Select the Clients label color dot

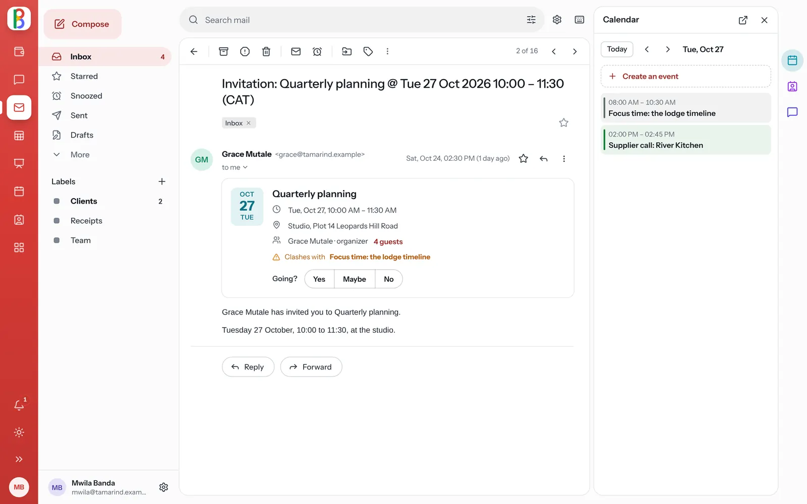[x=56, y=201]
